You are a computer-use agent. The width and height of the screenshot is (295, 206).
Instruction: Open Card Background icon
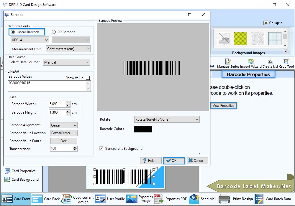(x=7, y=180)
